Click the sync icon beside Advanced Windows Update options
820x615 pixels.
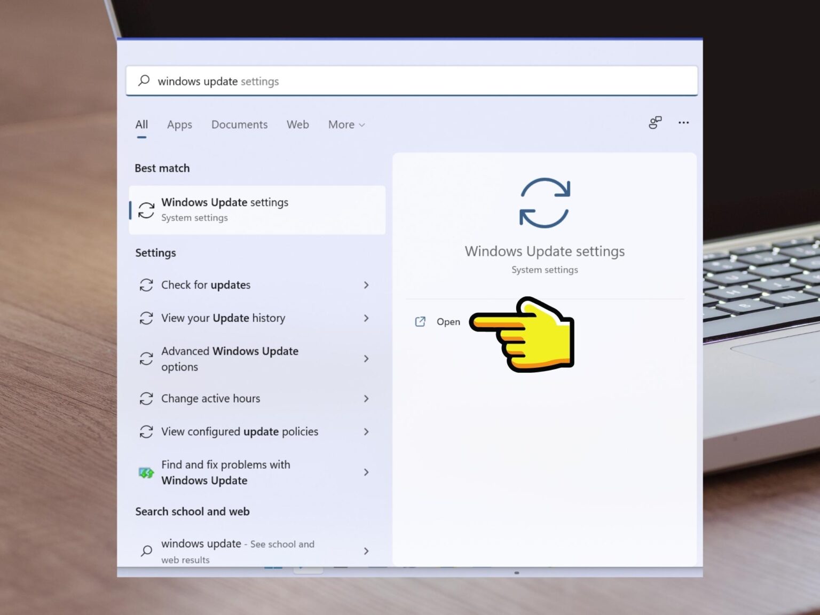[x=146, y=359]
